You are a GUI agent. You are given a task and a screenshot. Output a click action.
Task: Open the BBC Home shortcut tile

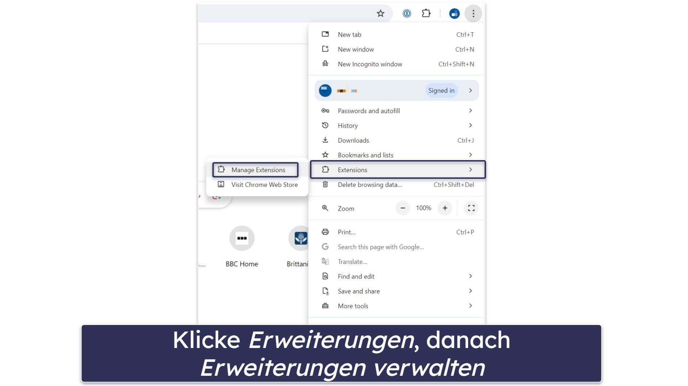point(242,247)
